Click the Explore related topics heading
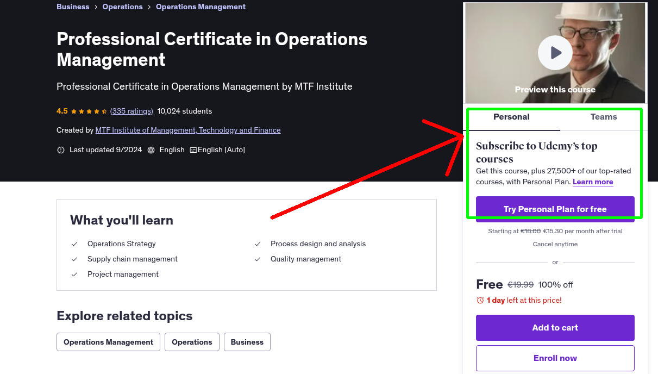Image resolution: width=658 pixels, height=374 pixels. click(124, 316)
